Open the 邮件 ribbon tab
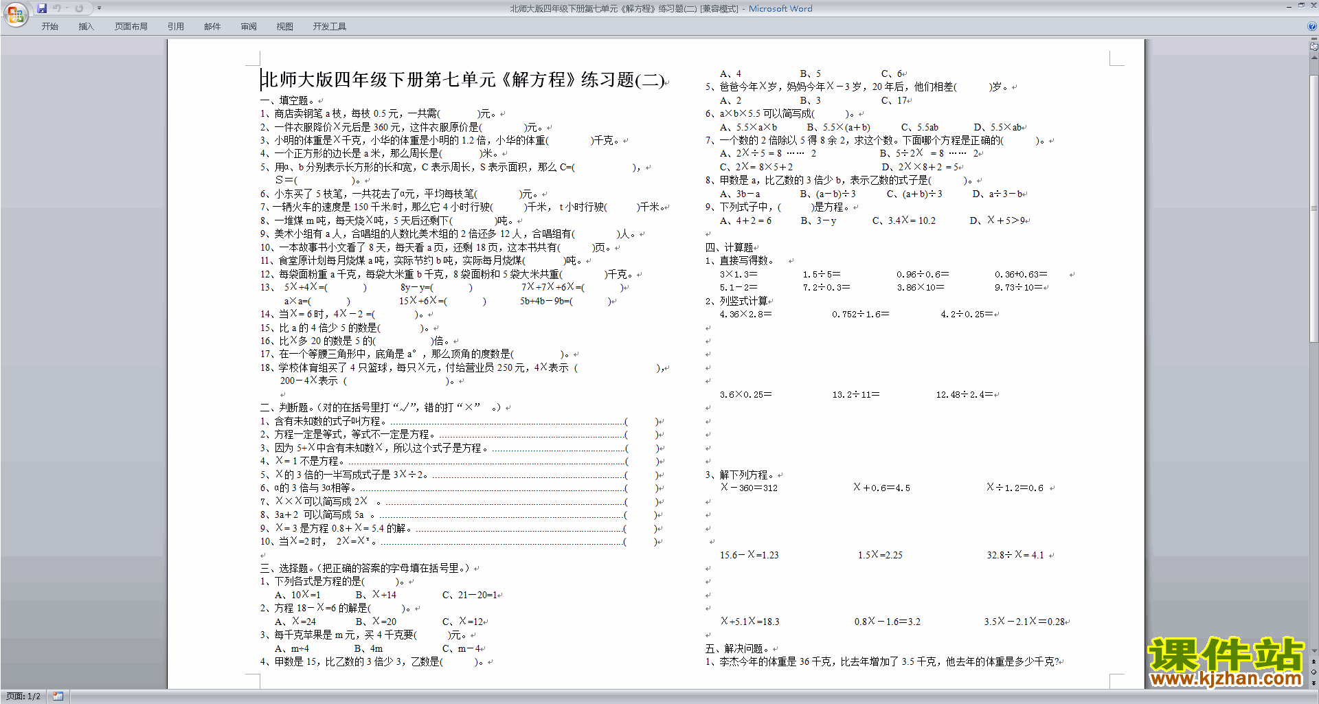Image resolution: width=1319 pixels, height=704 pixels. [212, 27]
